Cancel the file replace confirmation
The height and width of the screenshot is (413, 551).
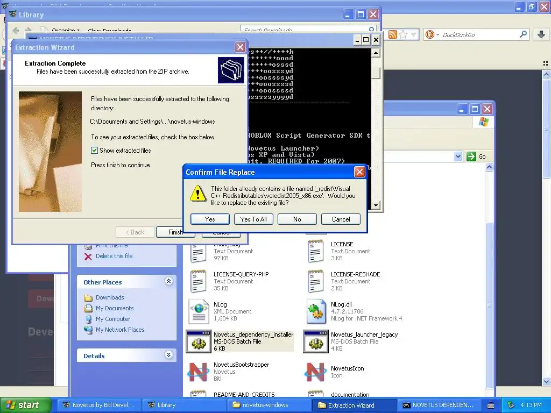pyautogui.click(x=341, y=219)
